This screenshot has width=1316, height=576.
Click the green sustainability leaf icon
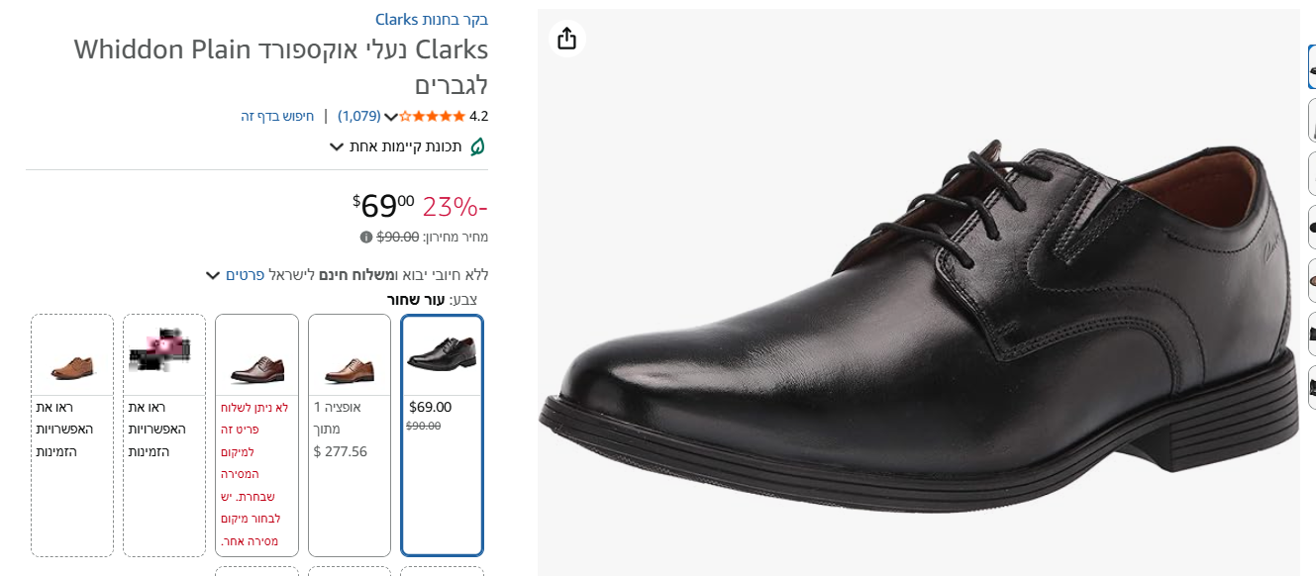(477, 147)
